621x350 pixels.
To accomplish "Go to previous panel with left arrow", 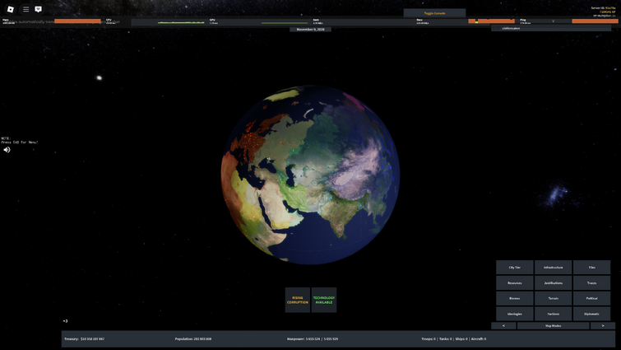I will (x=503, y=326).
